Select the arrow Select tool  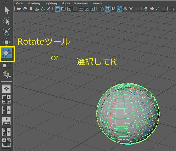tap(7, 10)
